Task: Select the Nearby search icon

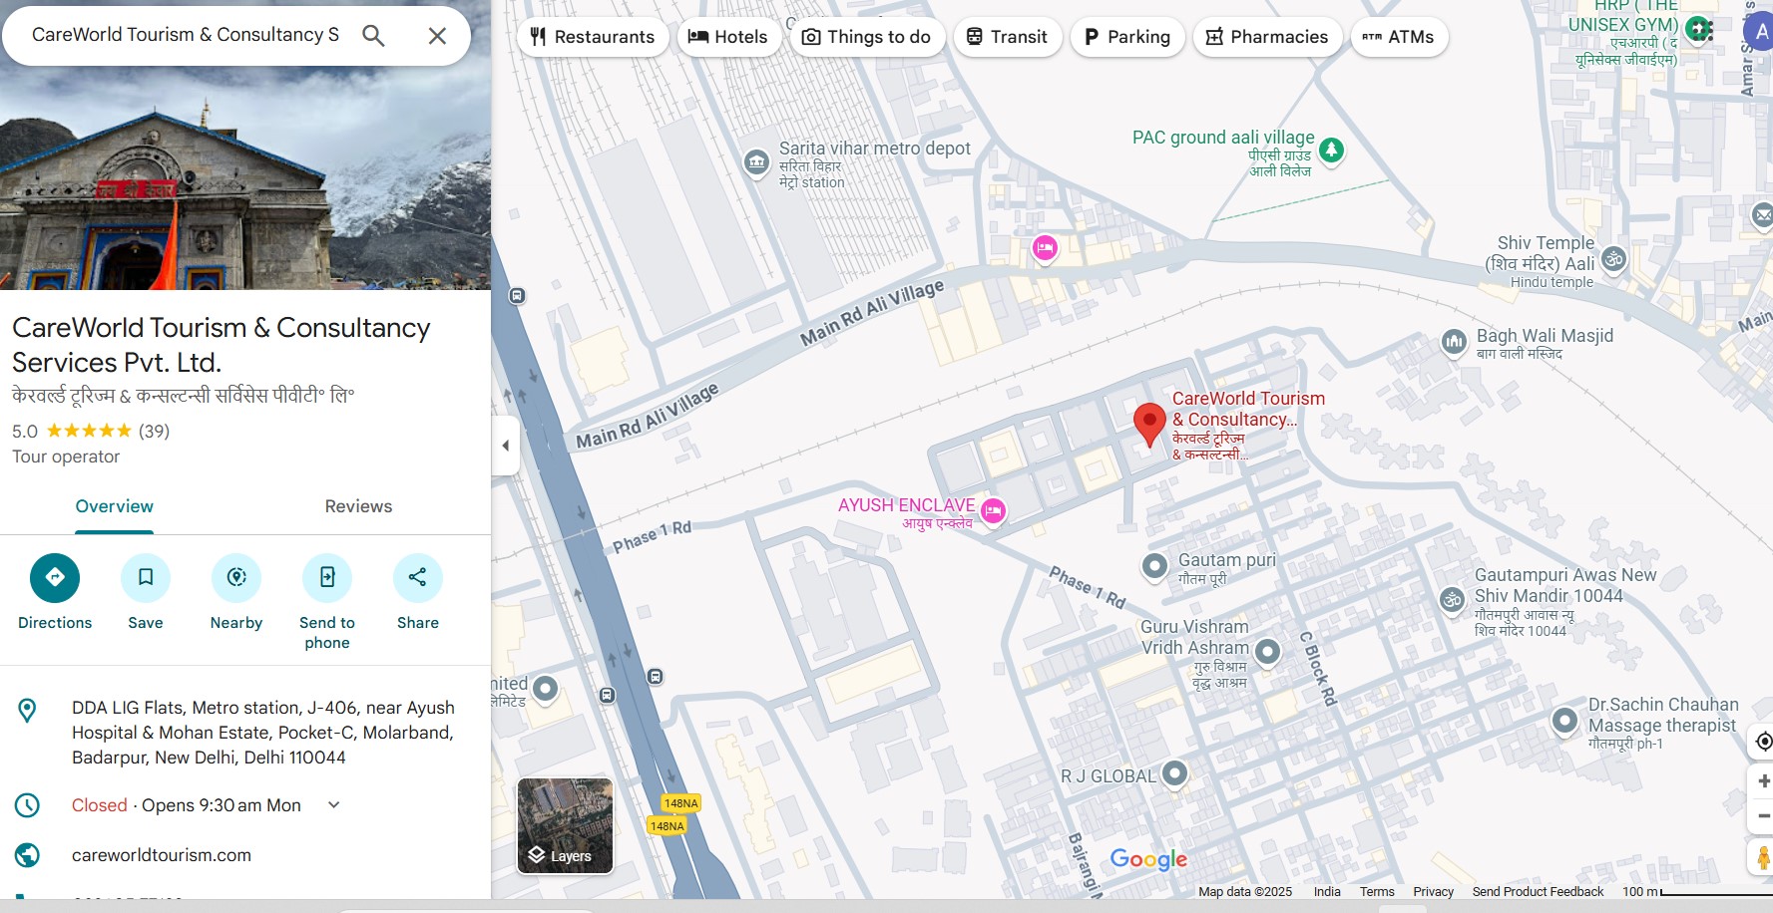Action: tap(235, 578)
